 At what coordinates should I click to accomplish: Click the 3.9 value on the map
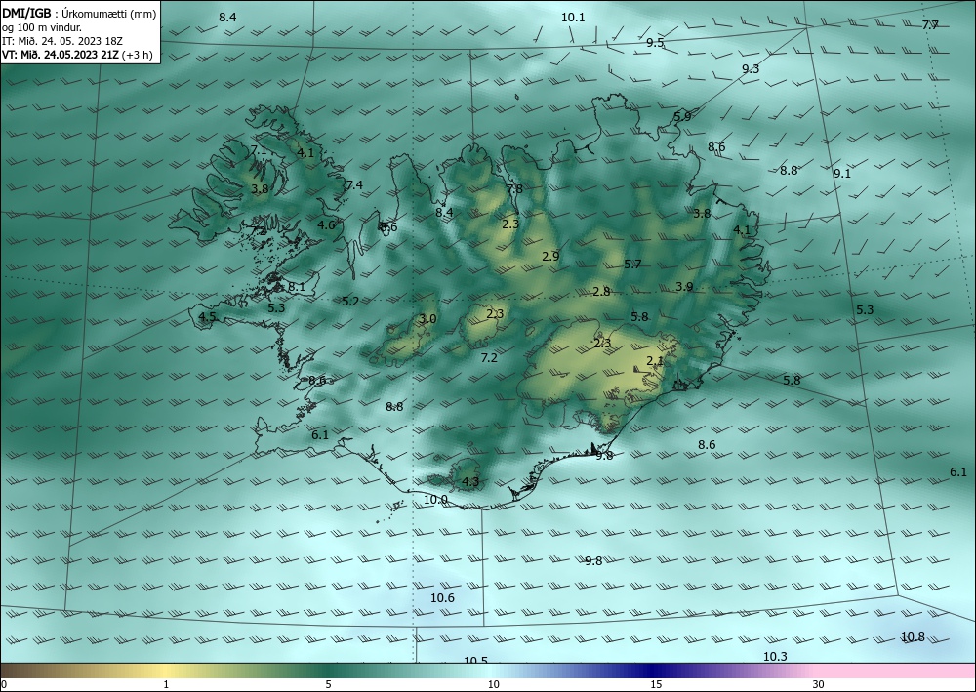684,287
